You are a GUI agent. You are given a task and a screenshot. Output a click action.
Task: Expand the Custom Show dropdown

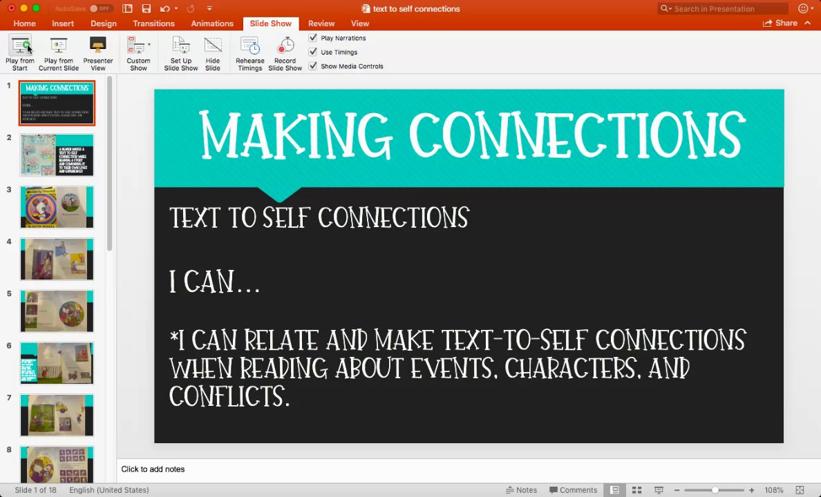[x=149, y=45]
